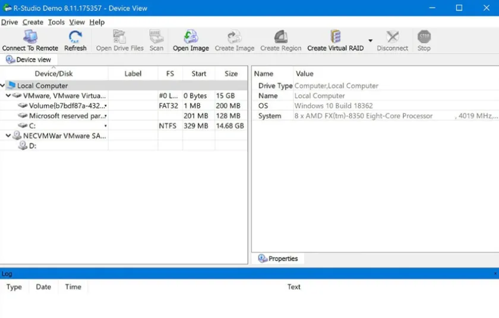Screen dimensions: 499x318
Task: Collapse the VMware Virtual disk node
Action: (8, 96)
